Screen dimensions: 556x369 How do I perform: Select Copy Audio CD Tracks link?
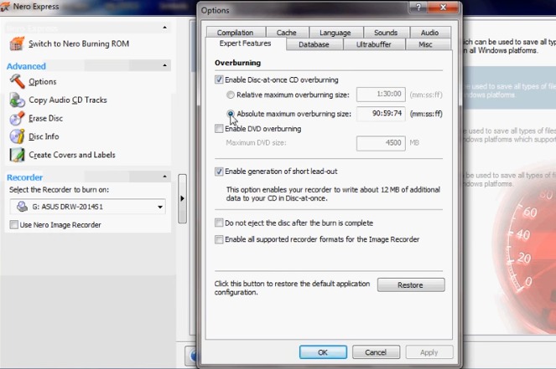(68, 100)
